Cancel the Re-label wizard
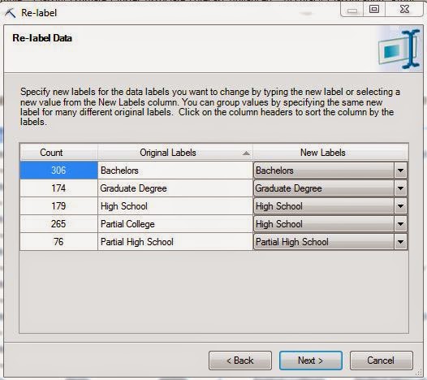Screen dimensions: 427x380 381,361
